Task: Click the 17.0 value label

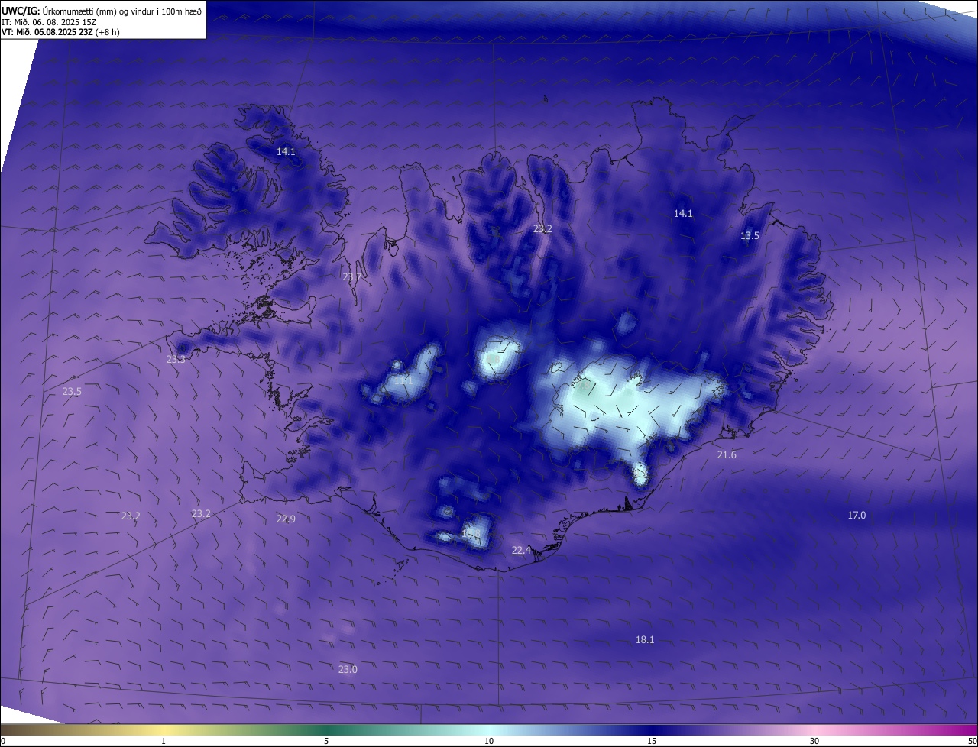Action: click(x=857, y=516)
